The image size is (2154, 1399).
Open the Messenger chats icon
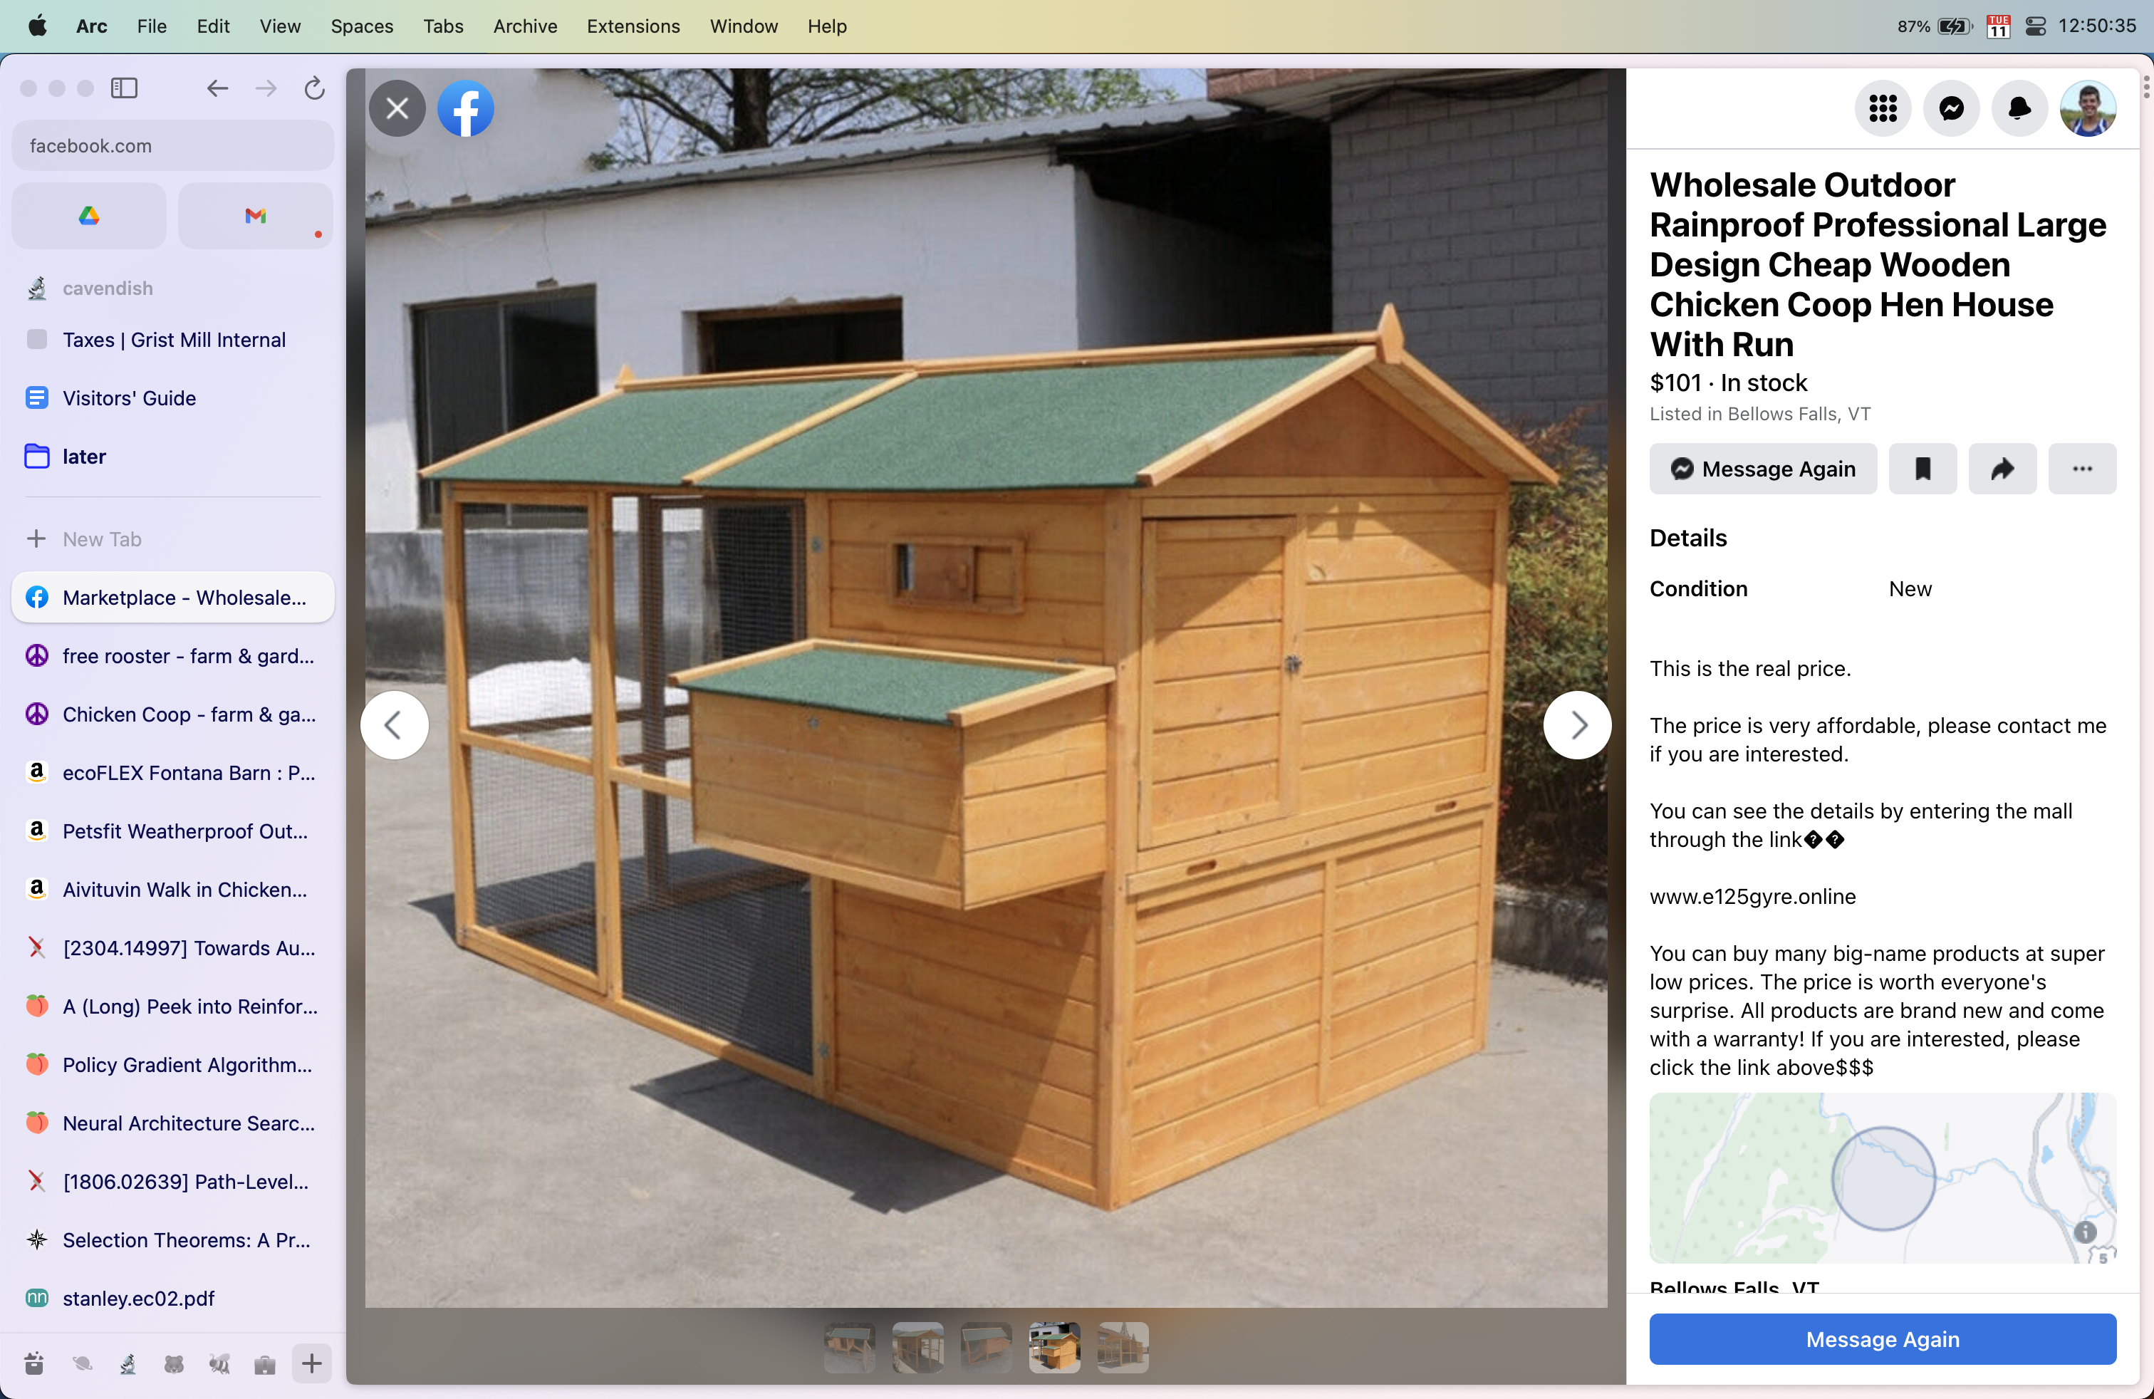coord(1951,108)
